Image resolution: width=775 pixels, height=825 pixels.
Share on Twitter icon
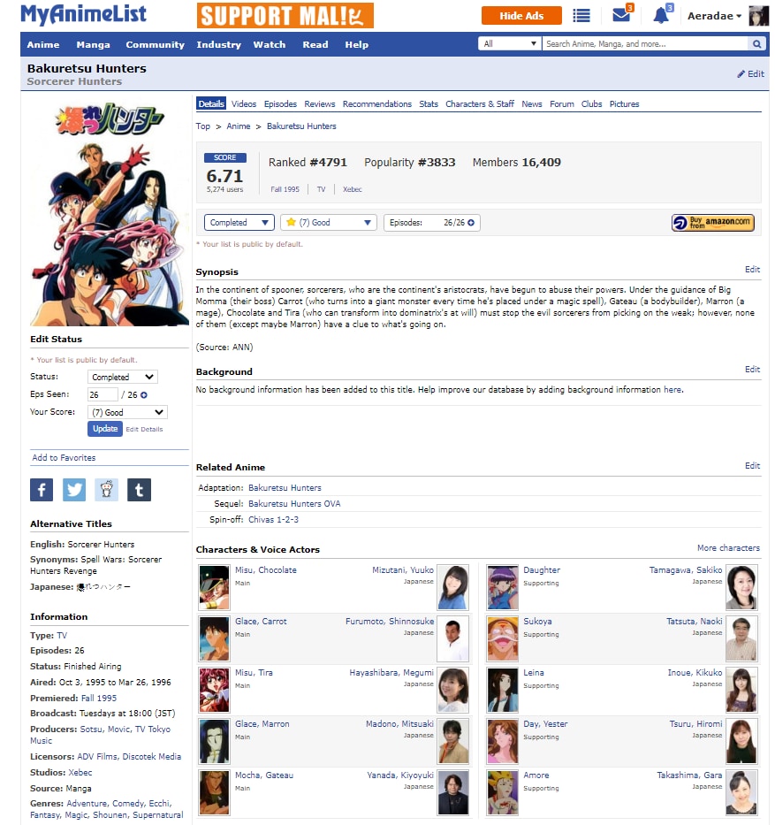74,490
